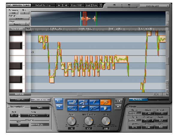
Task: Click the Ratio value box showing 100
Action: pyautogui.click(x=106, y=128)
